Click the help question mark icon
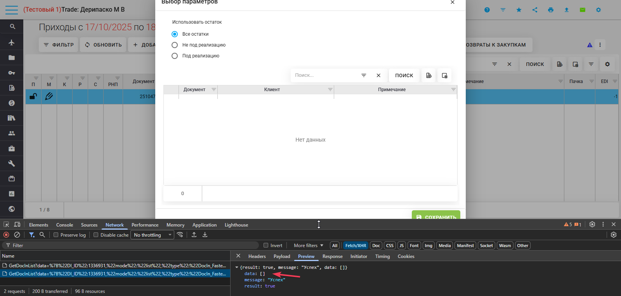 487,10
